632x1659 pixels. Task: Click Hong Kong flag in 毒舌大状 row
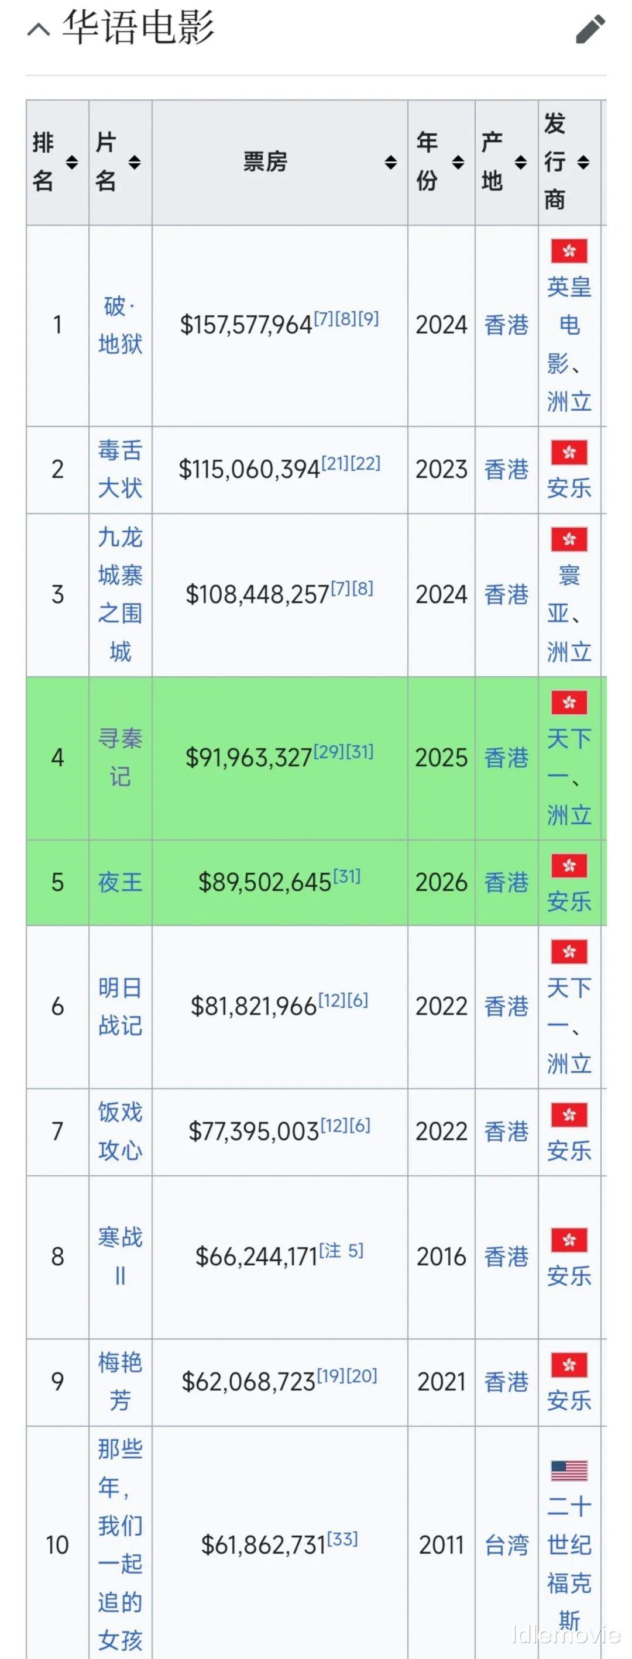pyautogui.click(x=569, y=453)
